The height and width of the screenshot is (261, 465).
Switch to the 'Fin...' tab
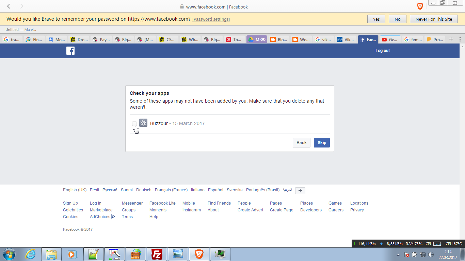34,39
